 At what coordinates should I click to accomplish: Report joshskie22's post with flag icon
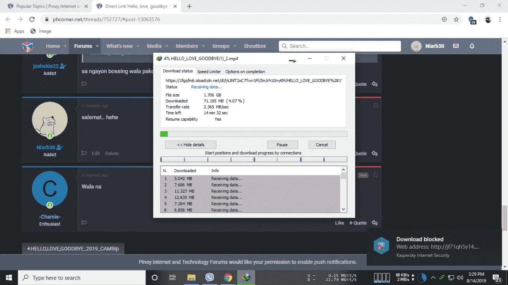coord(84,84)
